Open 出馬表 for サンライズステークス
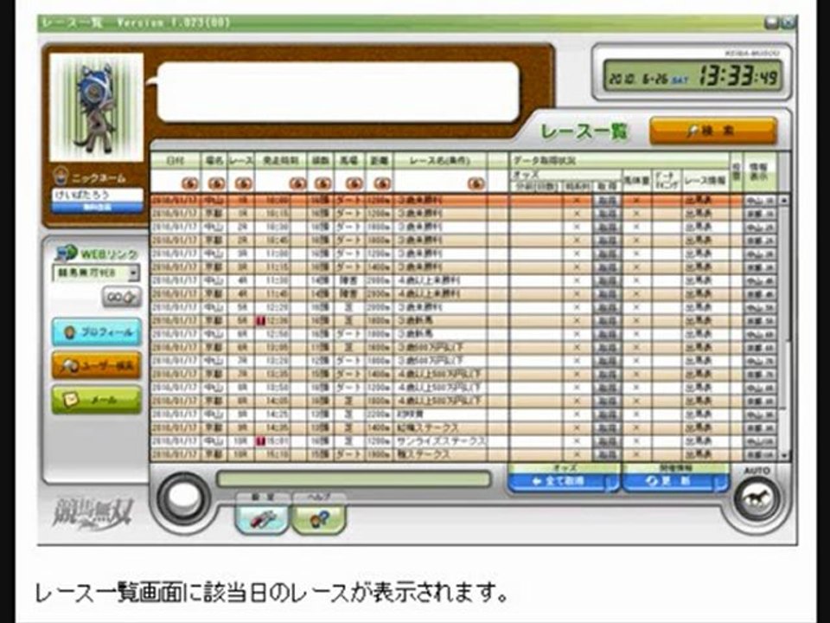This screenshot has height=623, width=830. pos(699,441)
